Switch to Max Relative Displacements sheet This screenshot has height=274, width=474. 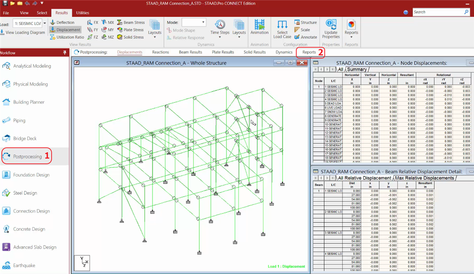[x=424, y=178]
